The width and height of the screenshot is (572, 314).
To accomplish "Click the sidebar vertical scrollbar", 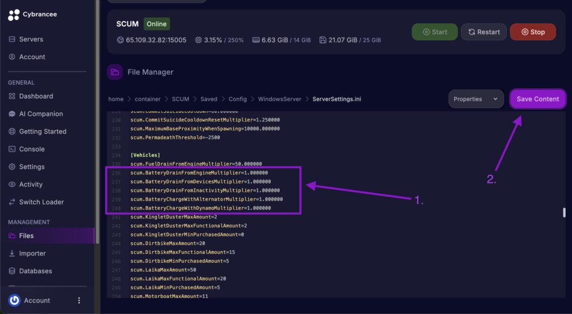I will coord(97,122).
